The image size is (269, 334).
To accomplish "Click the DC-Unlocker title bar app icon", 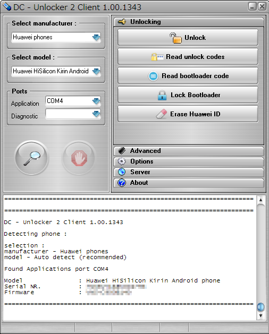I will 6,7.
